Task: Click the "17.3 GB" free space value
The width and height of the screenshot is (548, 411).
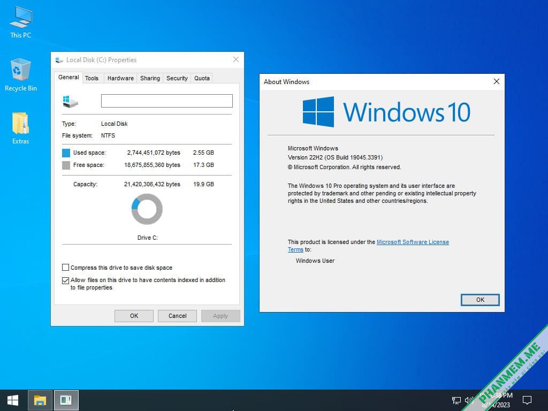Action: 203,165
